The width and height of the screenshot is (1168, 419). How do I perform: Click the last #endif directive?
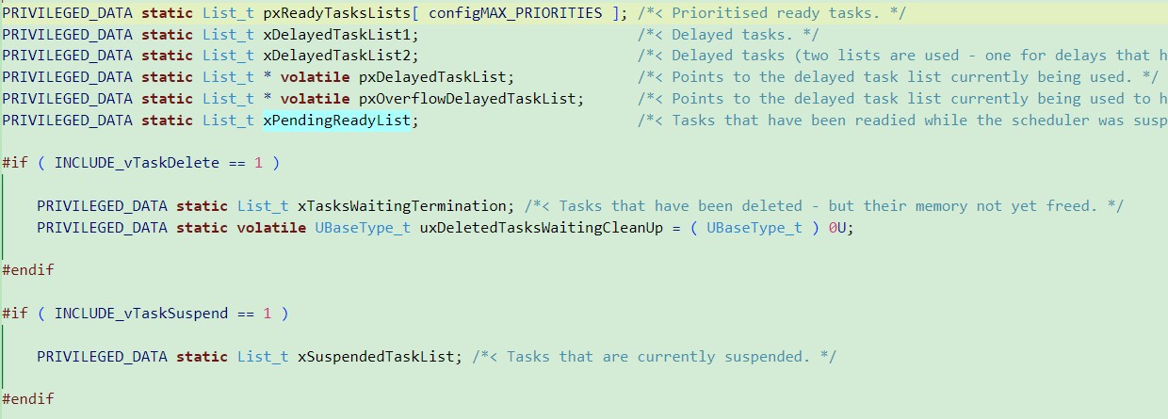point(28,399)
